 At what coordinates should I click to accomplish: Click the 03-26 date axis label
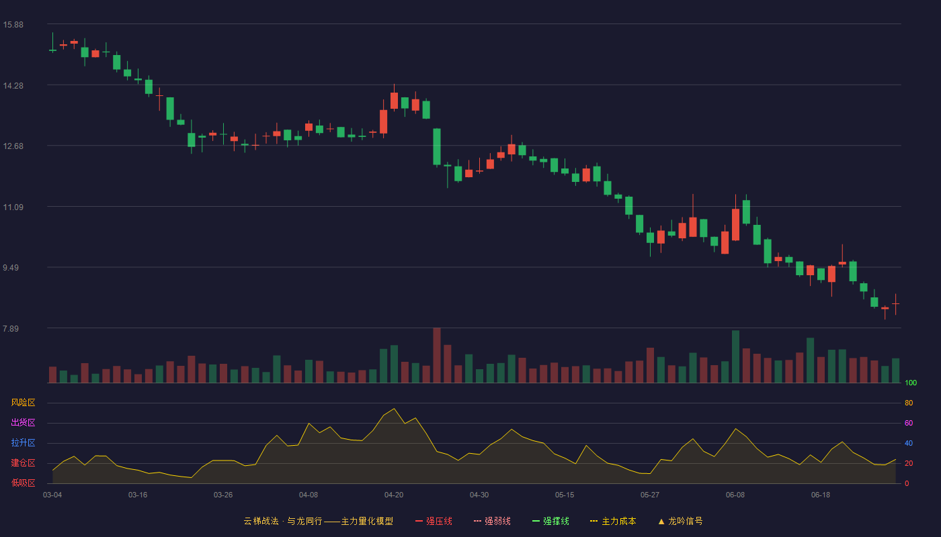click(223, 495)
